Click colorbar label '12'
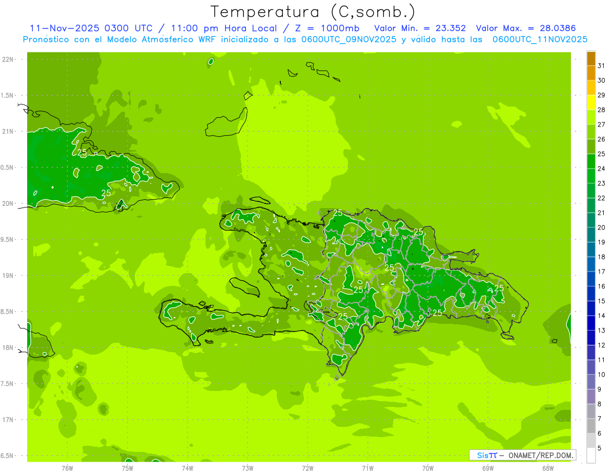This screenshot has height=475, width=615. [601, 345]
